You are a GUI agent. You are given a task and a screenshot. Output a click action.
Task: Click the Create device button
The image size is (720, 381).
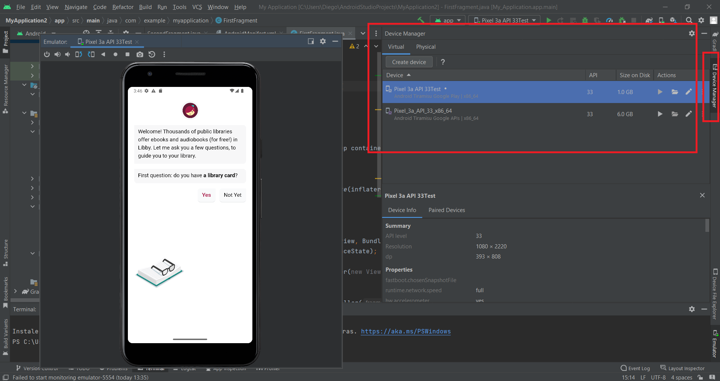click(x=409, y=62)
